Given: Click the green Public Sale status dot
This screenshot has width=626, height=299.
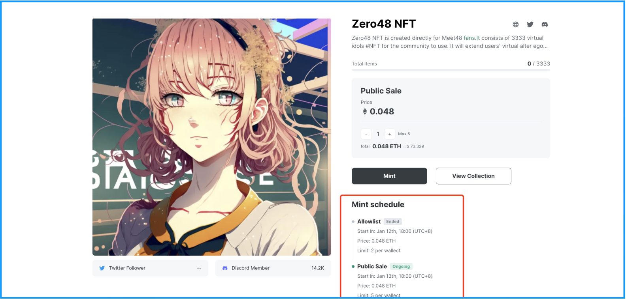Looking at the screenshot, I should pos(353,267).
